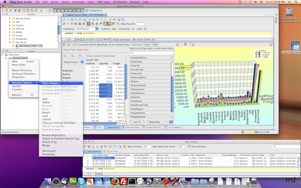Open Finder from the Dock
This screenshot has height=188, width=301.
pos(48,181)
